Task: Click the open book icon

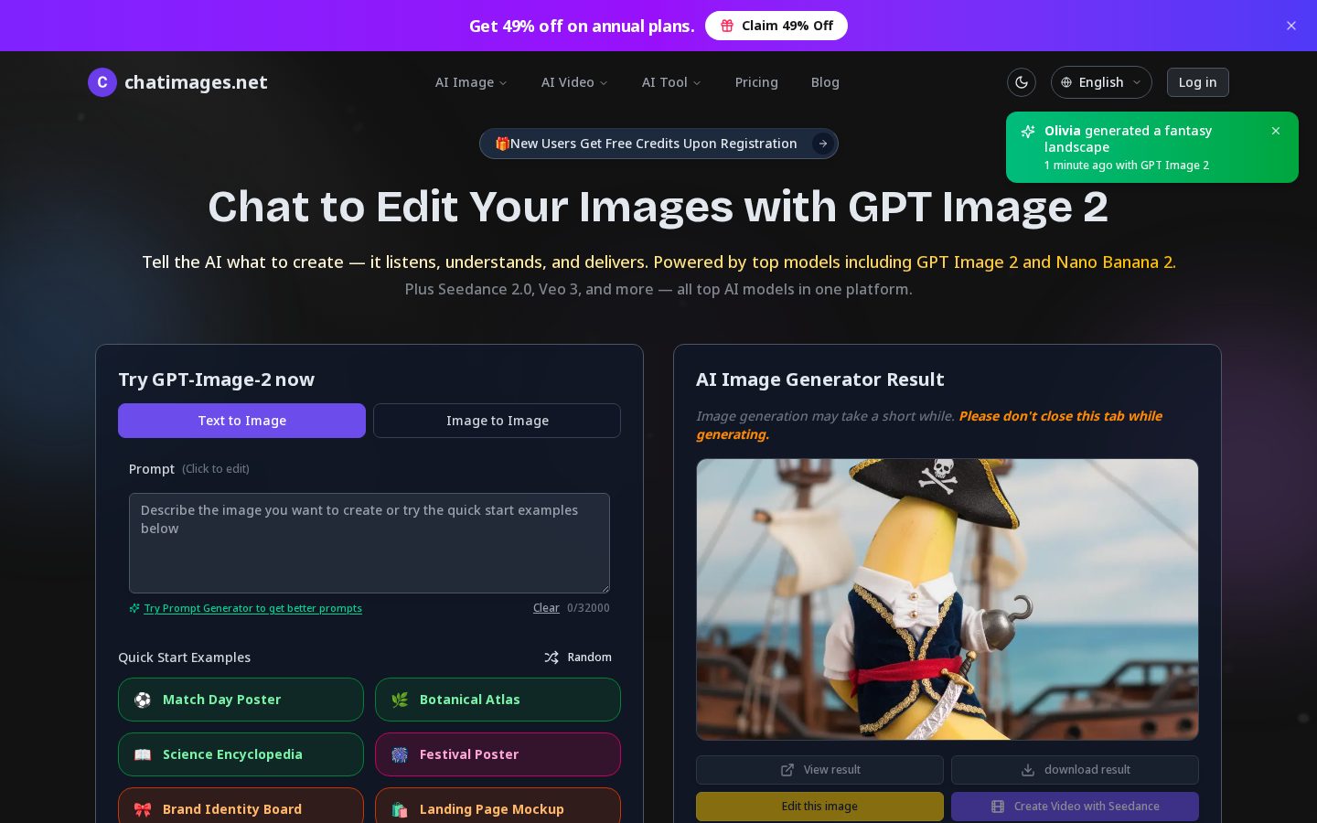Action: click(143, 754)
